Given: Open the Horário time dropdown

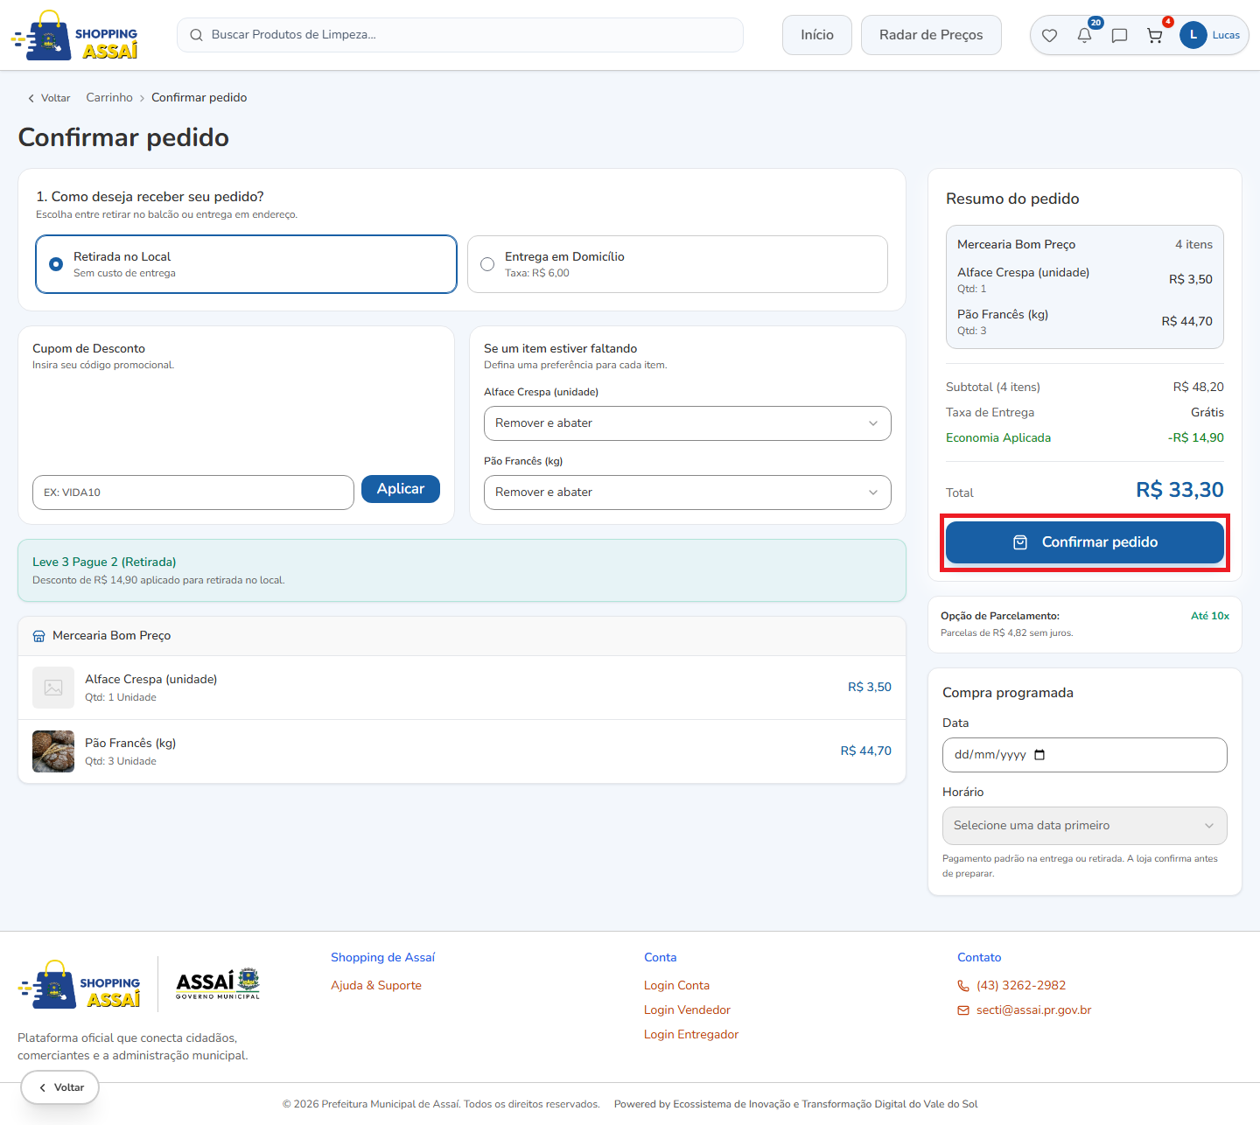Looking at the screenshot, I should click(1085, 826).
